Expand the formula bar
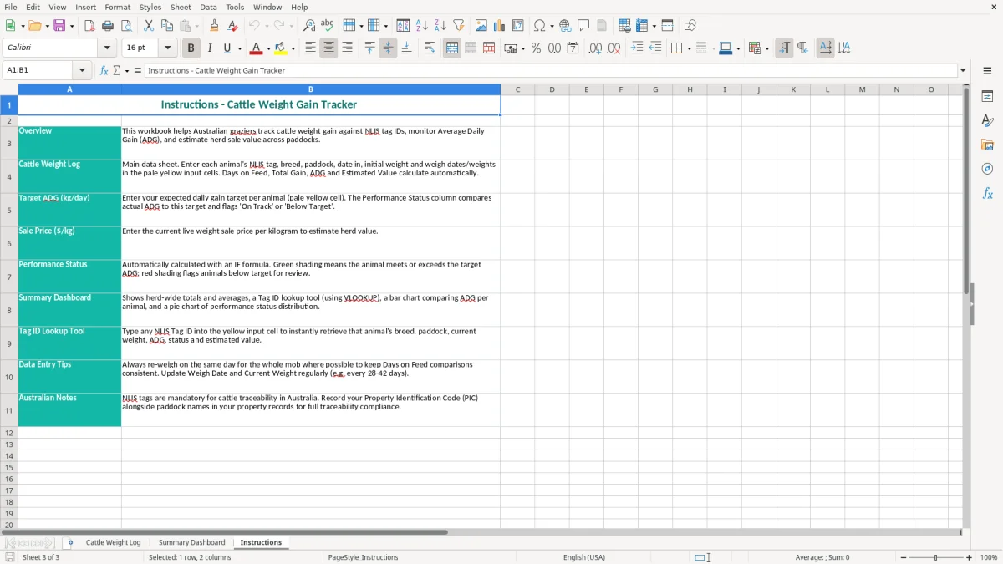 (963, 70)
